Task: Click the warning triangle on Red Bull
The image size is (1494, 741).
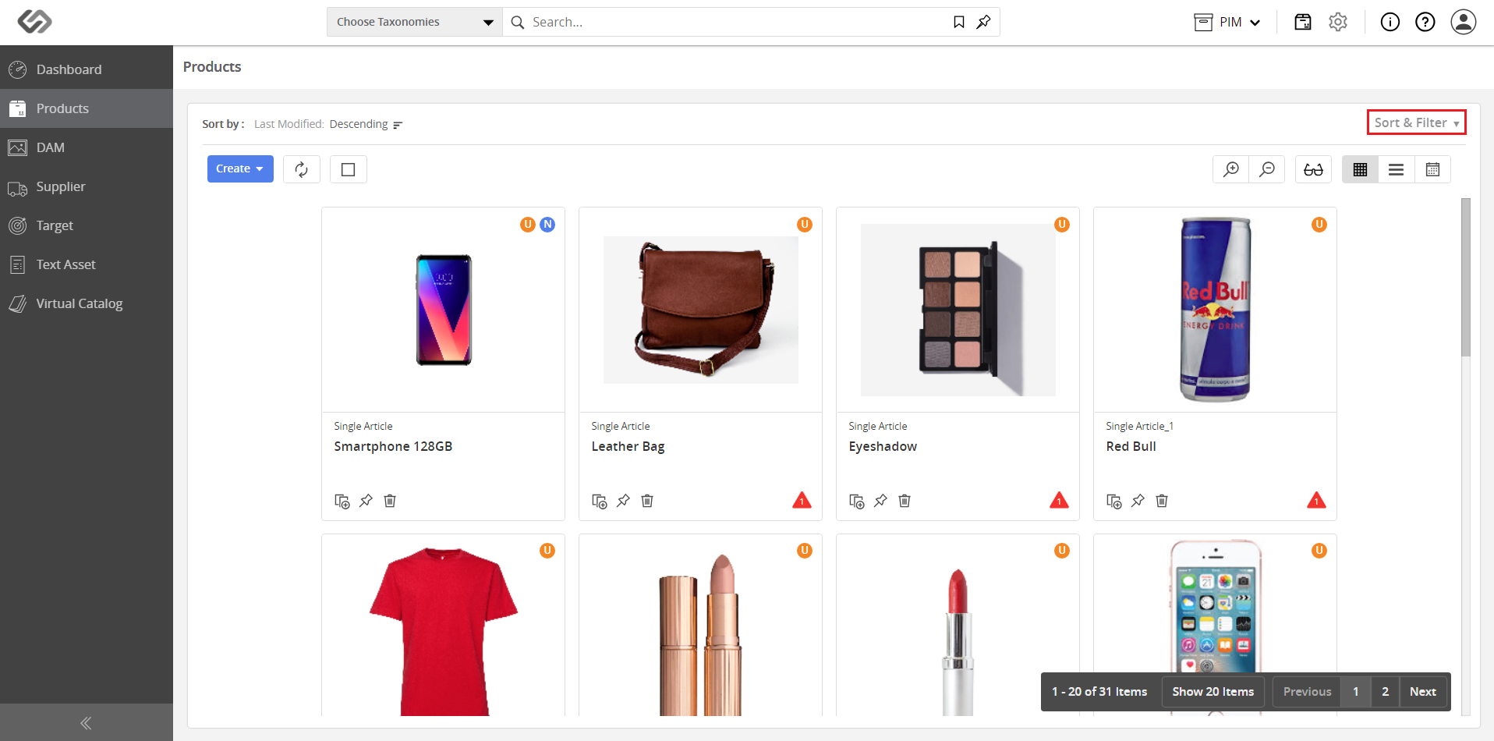Action: pyautogui.click(x=1316, y=500)
